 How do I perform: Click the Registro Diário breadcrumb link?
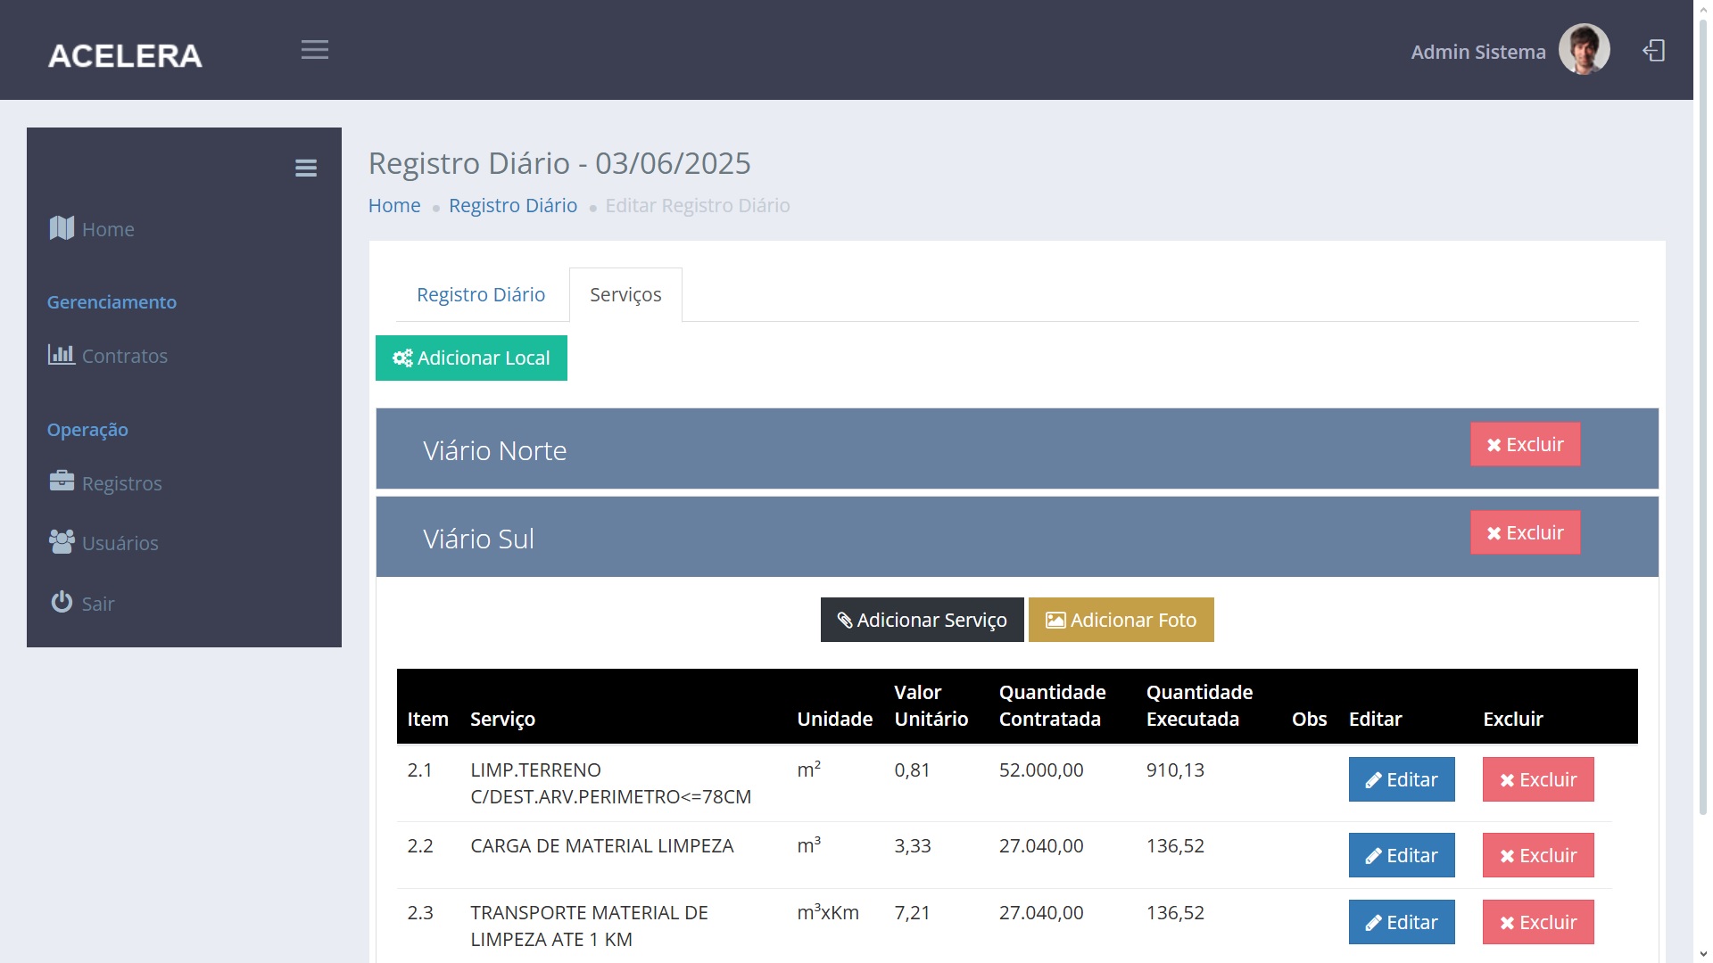(512, 205)
